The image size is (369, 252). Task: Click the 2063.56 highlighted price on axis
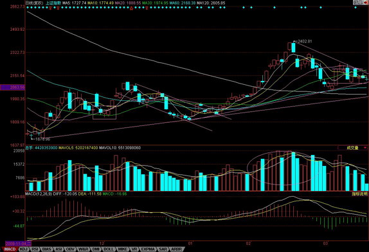pos(12,87)
